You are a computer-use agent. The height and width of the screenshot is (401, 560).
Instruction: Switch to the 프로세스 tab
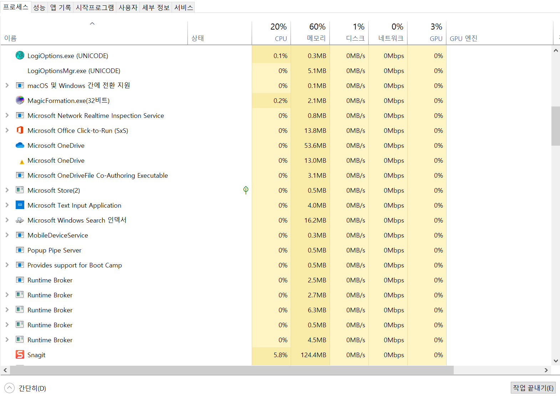(15, 7)
